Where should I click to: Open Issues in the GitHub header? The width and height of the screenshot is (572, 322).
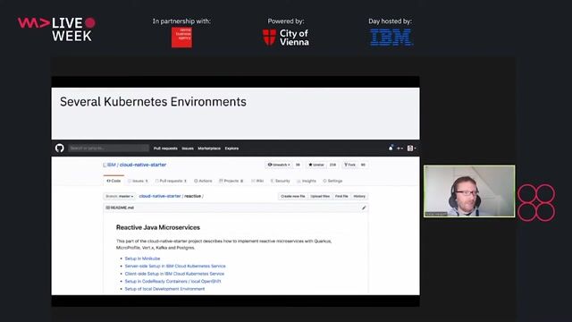coord(188,148)
